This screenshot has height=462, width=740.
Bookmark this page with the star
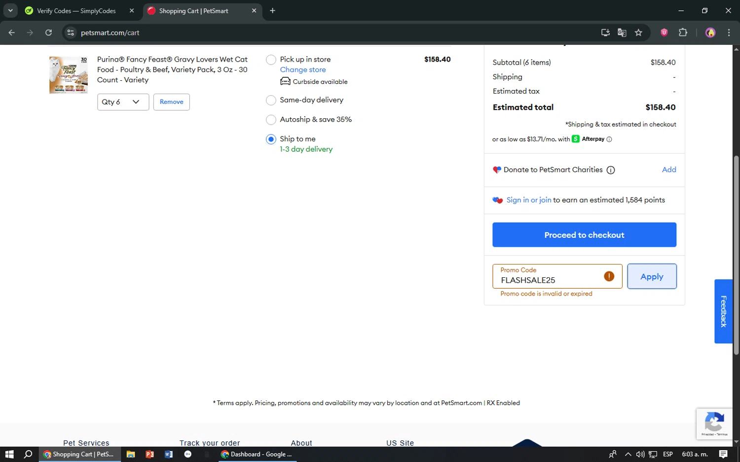[638, 33]
